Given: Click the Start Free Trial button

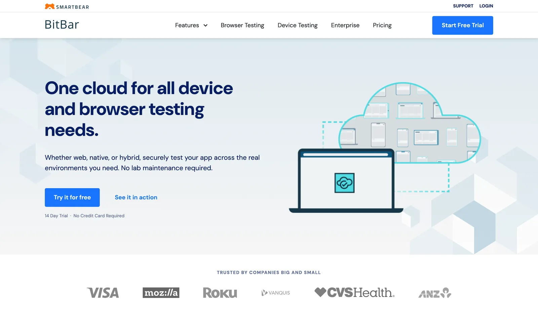Looking at the screenshot, I should pos(463,25).
